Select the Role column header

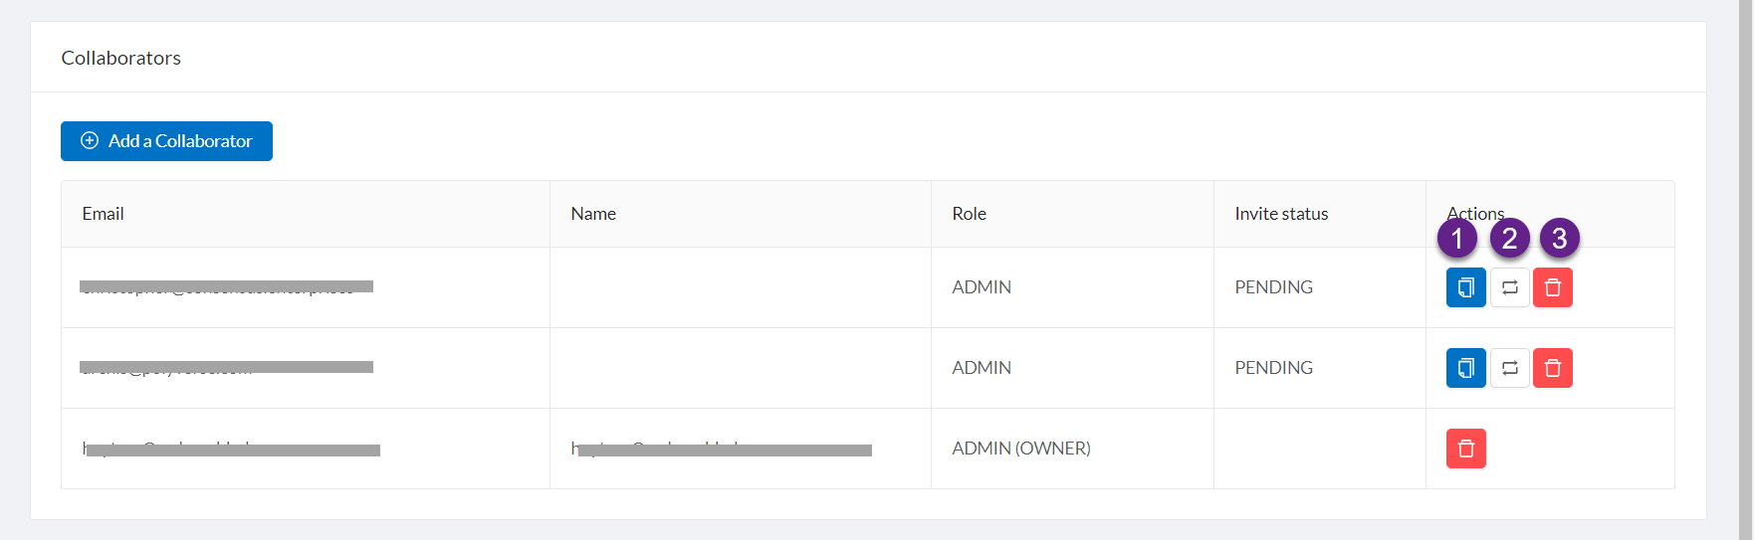tap(969, 214)
